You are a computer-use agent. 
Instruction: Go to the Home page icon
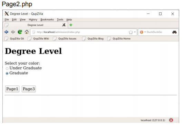tap(27, 32)
